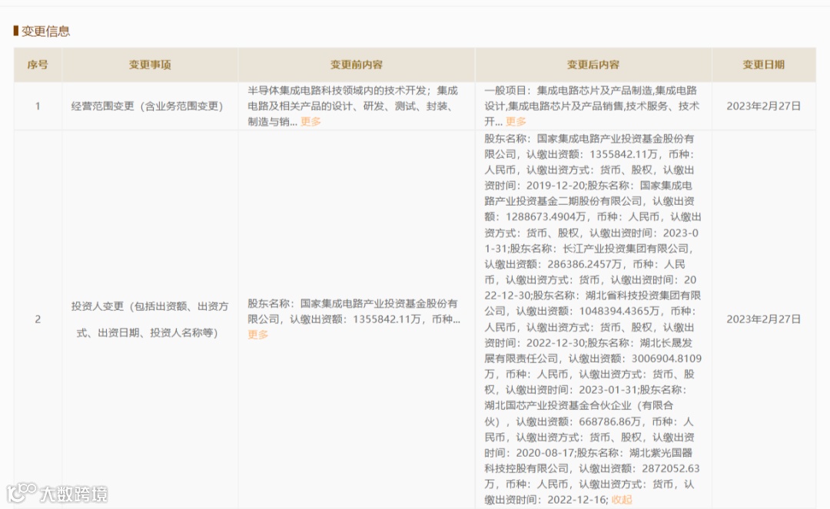This screenshot has height=509, width=830.
Task: Select text 一般项目：集成电路芯片及产品制造
Action: point(569,91)
